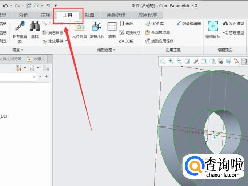Open the 外观管理器
Viewport: 248px width, 186px height.
pos(157,32)
